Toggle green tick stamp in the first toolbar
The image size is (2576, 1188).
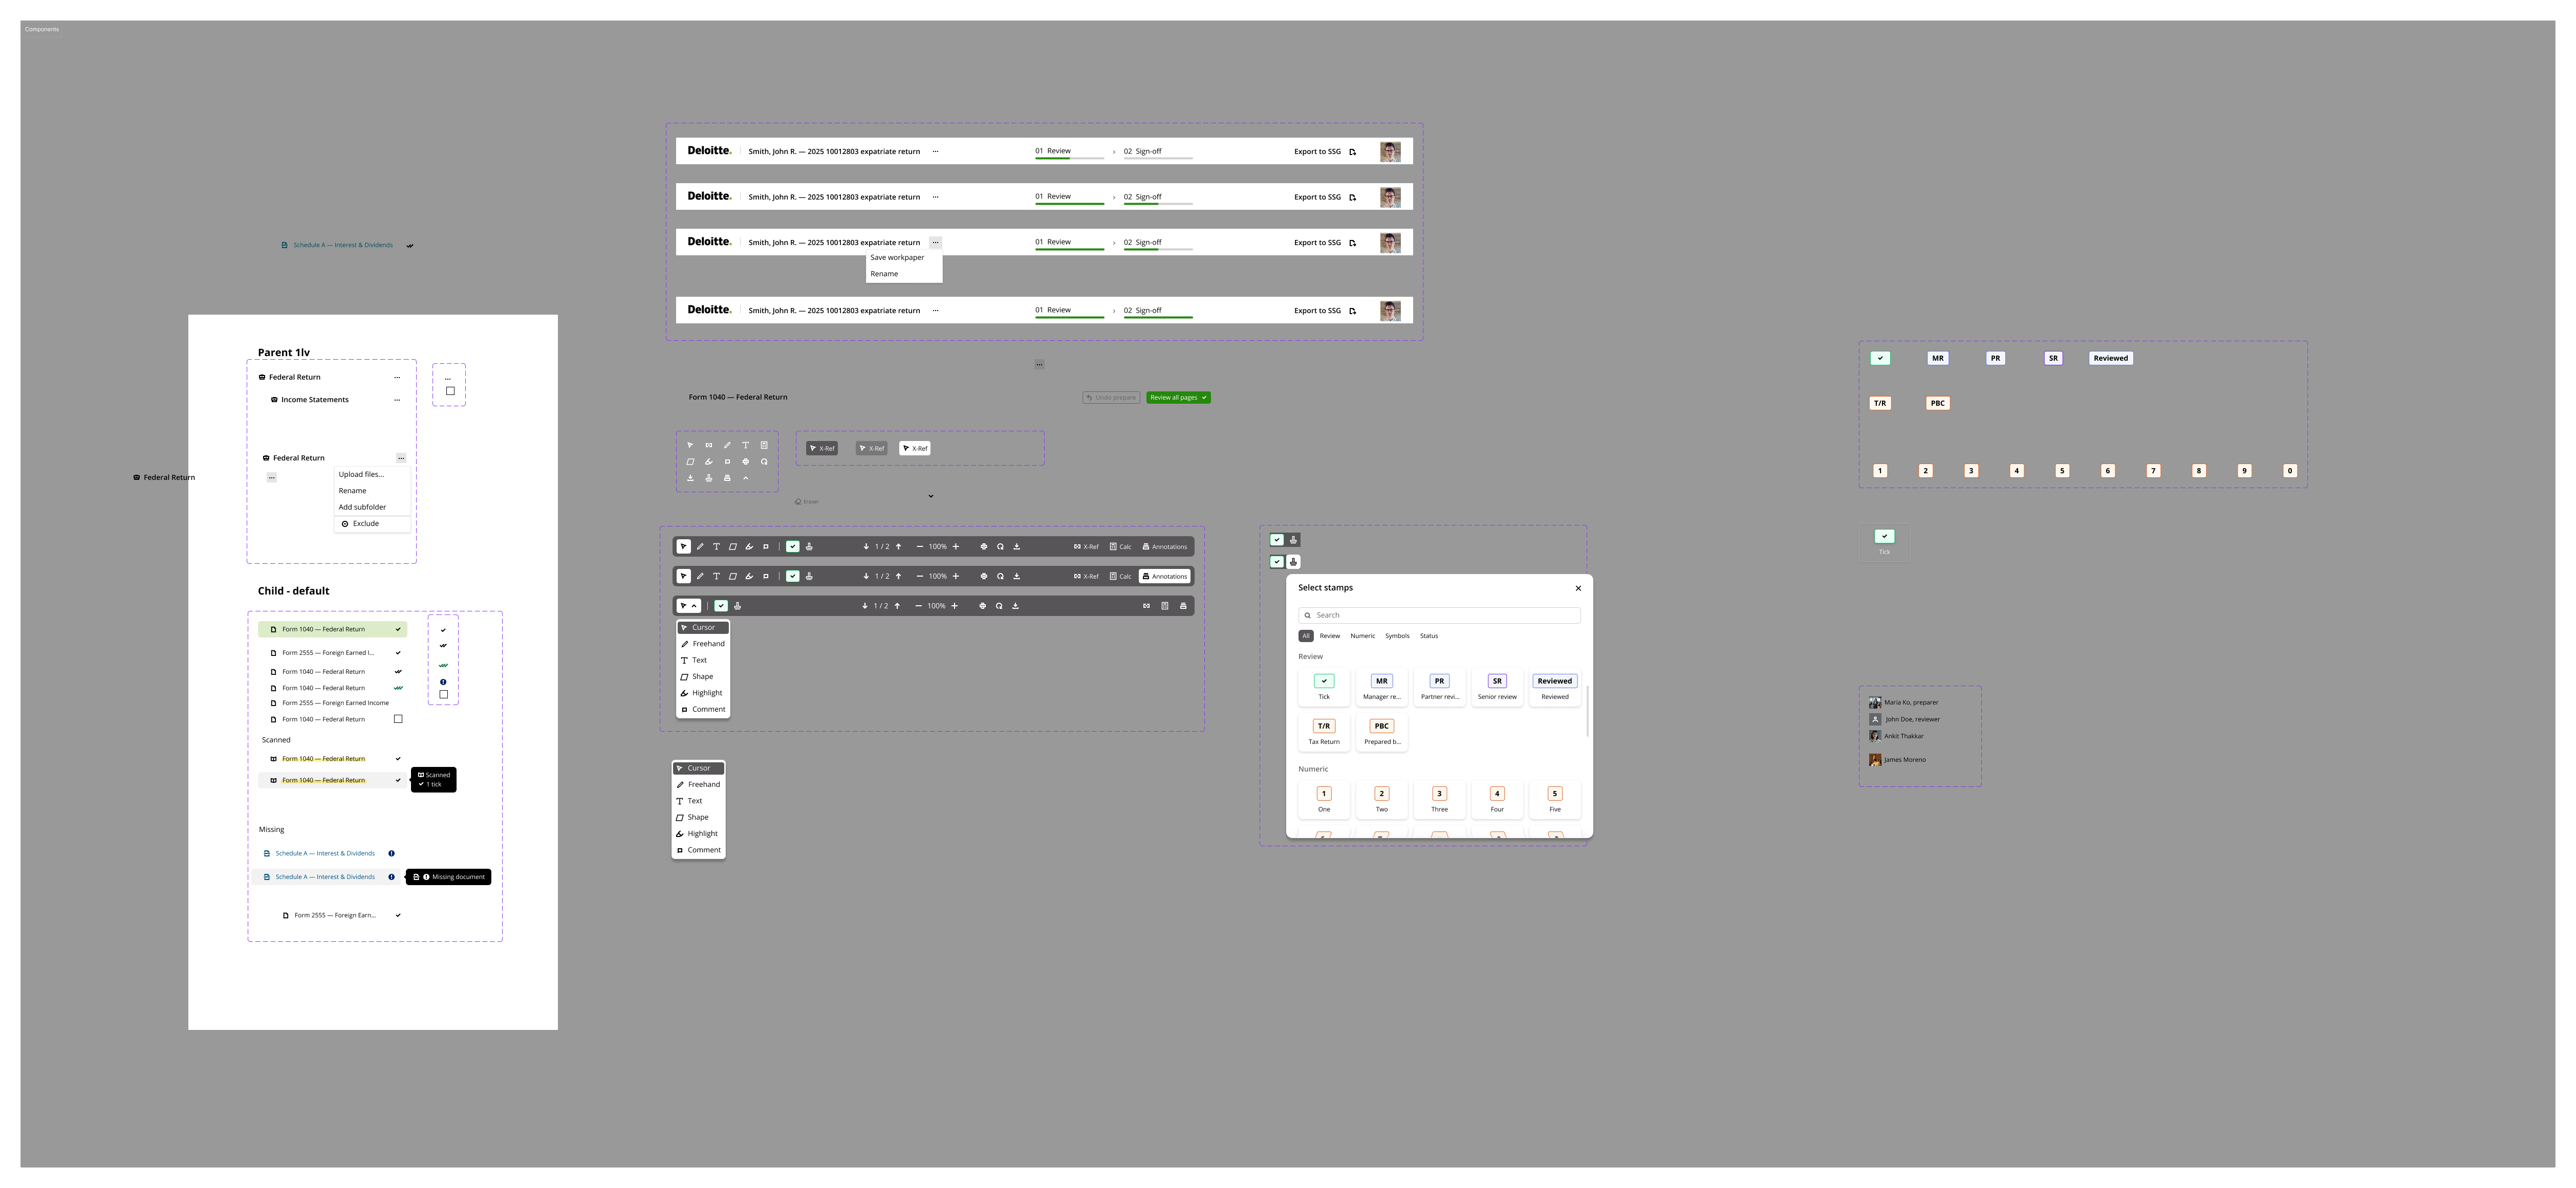[x=793, y=547]
